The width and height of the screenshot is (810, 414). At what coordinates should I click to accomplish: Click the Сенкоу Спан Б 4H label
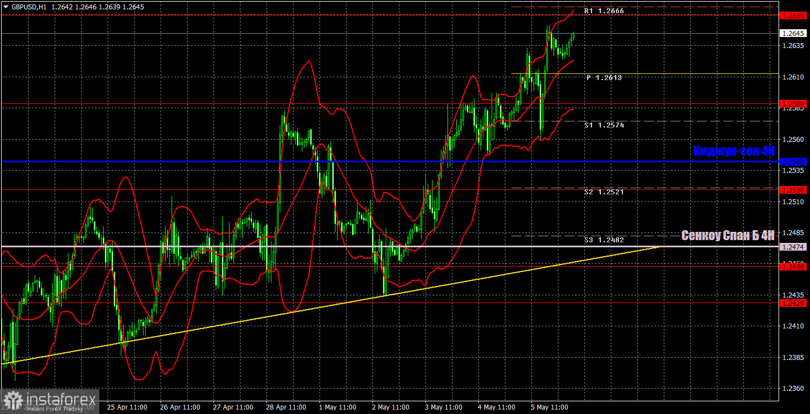pyautogui.click(x=728, y=236)
